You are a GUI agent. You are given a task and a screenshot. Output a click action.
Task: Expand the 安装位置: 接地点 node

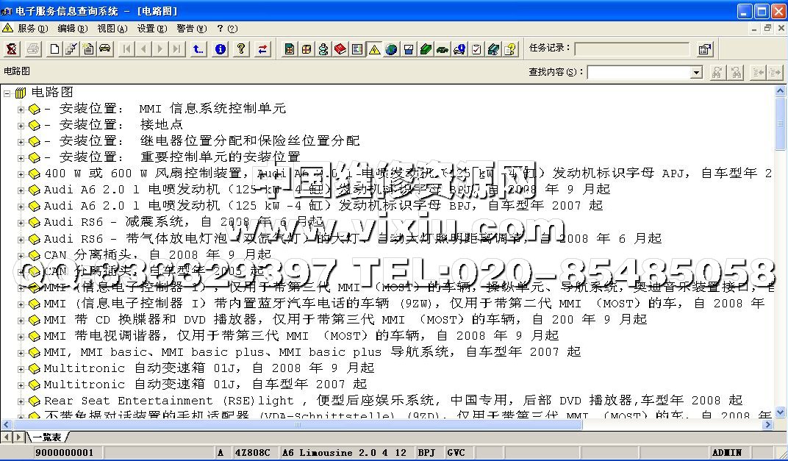click(21, 125)
